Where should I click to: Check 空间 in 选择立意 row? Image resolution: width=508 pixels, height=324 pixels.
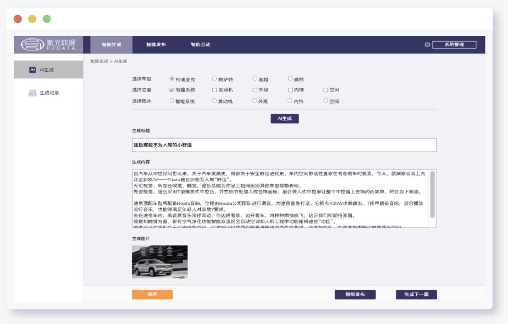pyautogui.click(x=325, y=90)
